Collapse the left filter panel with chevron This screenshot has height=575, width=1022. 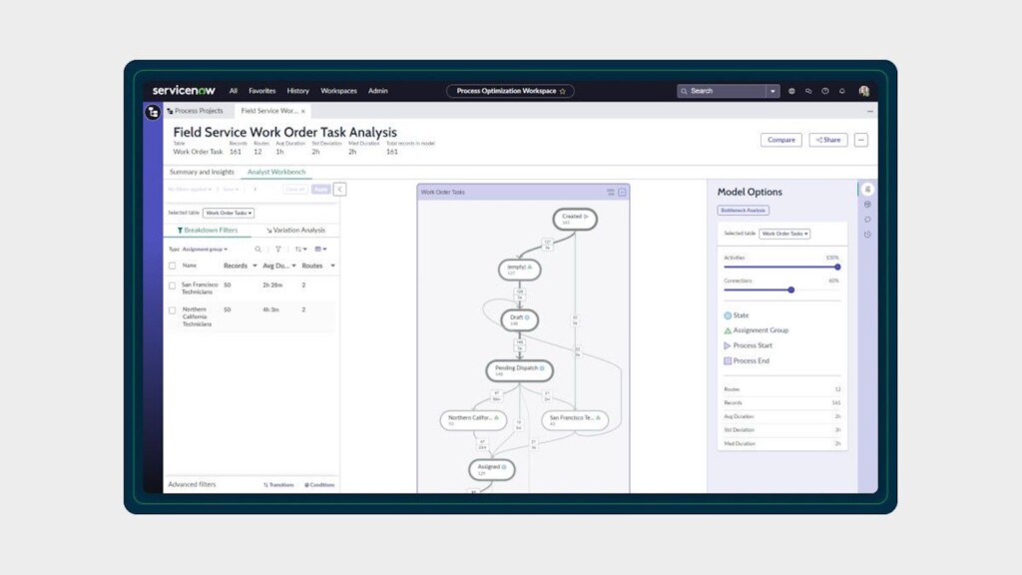click(339, 189)
